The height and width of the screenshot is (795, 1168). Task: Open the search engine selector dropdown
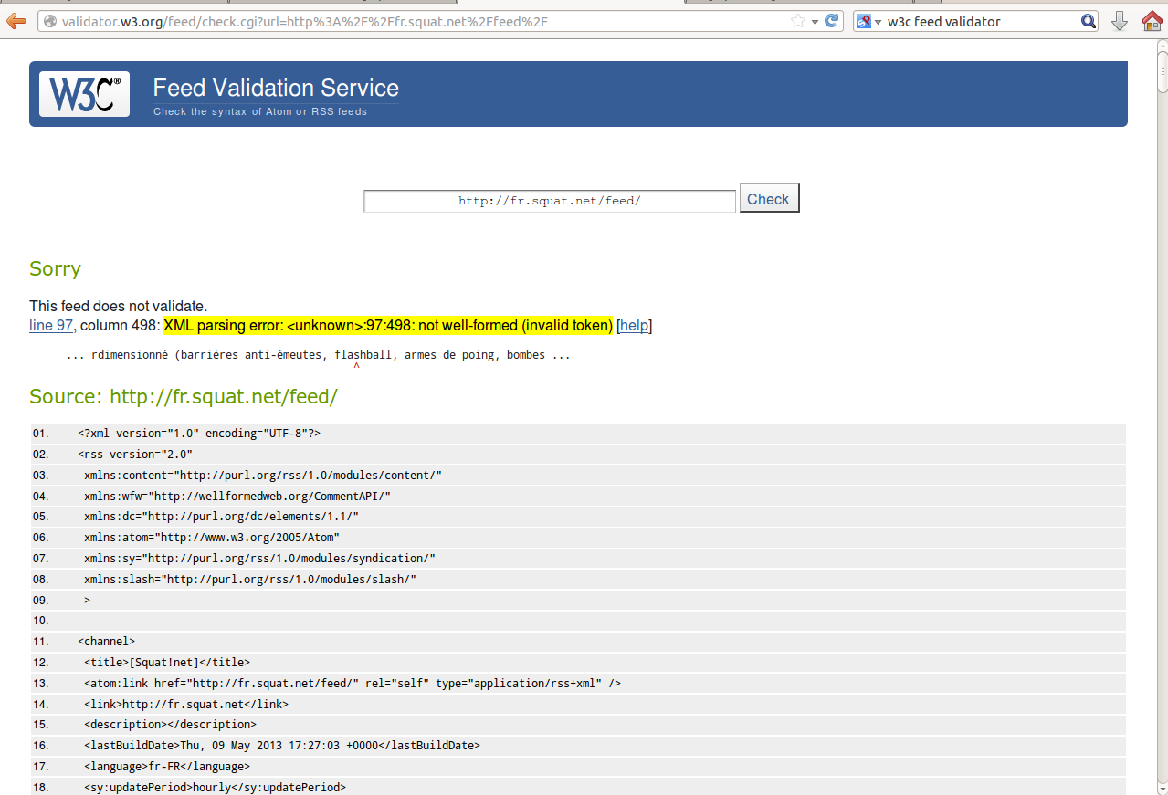point(868,22)
